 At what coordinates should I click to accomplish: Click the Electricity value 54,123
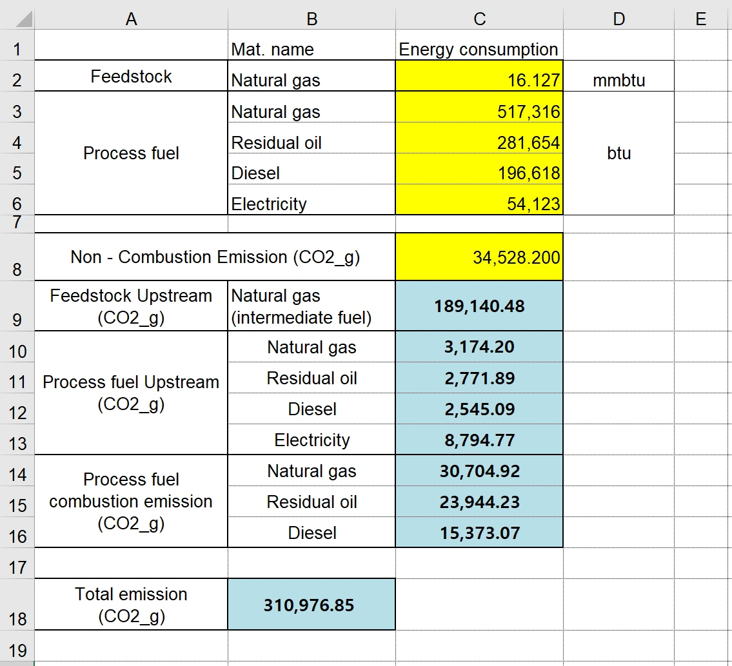click(x=479, y=199)
